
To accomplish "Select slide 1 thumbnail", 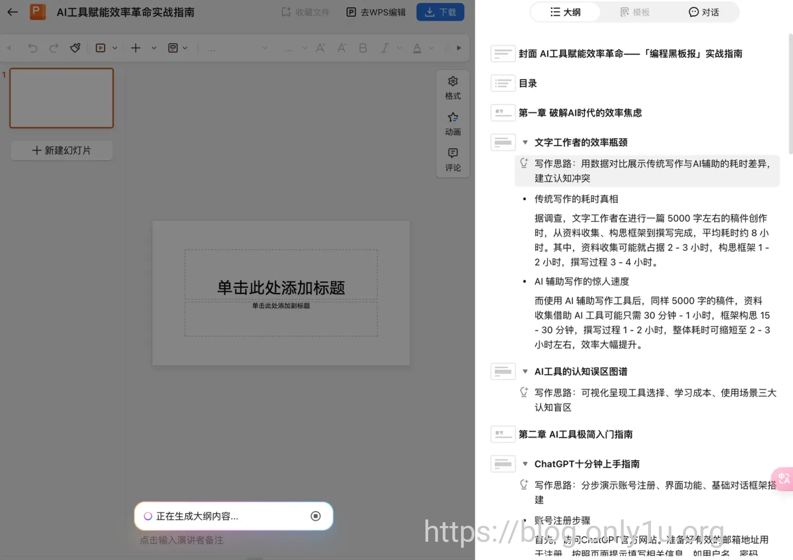I will [62, 98].
